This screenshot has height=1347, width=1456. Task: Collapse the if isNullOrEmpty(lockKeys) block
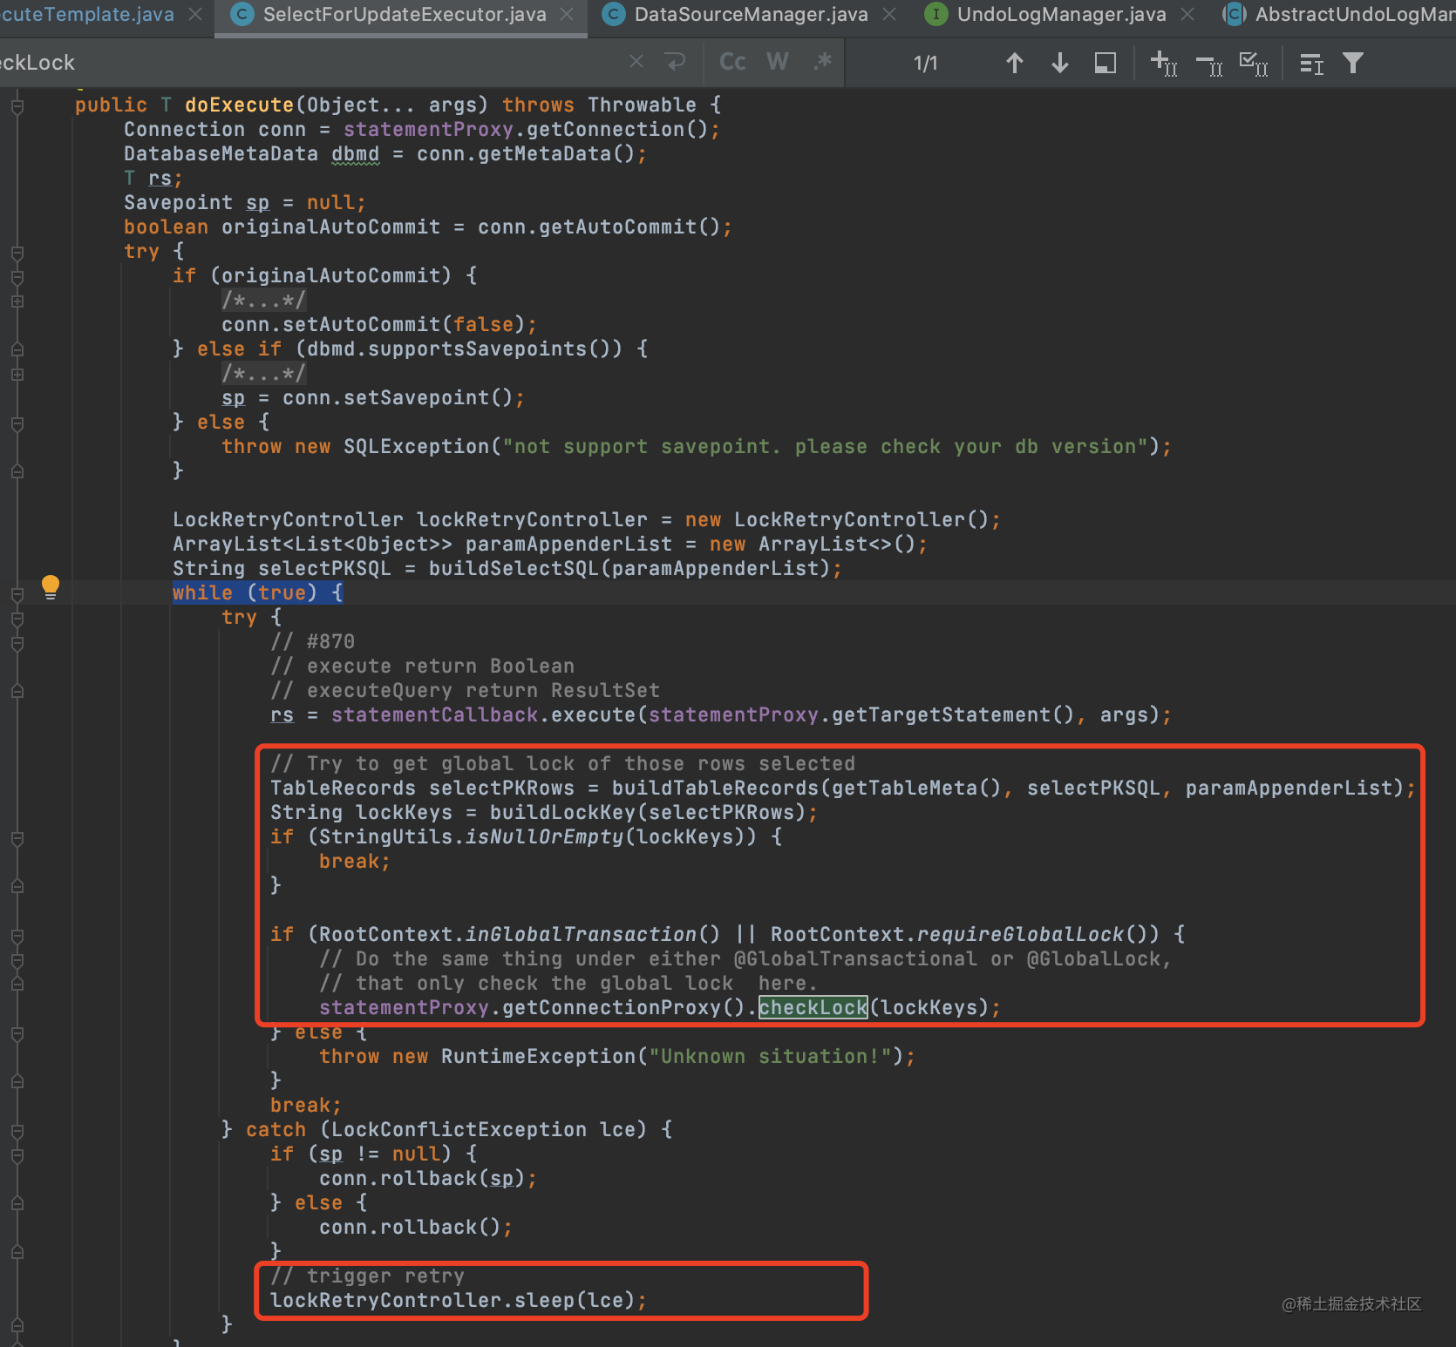click(x=17, y=838)
